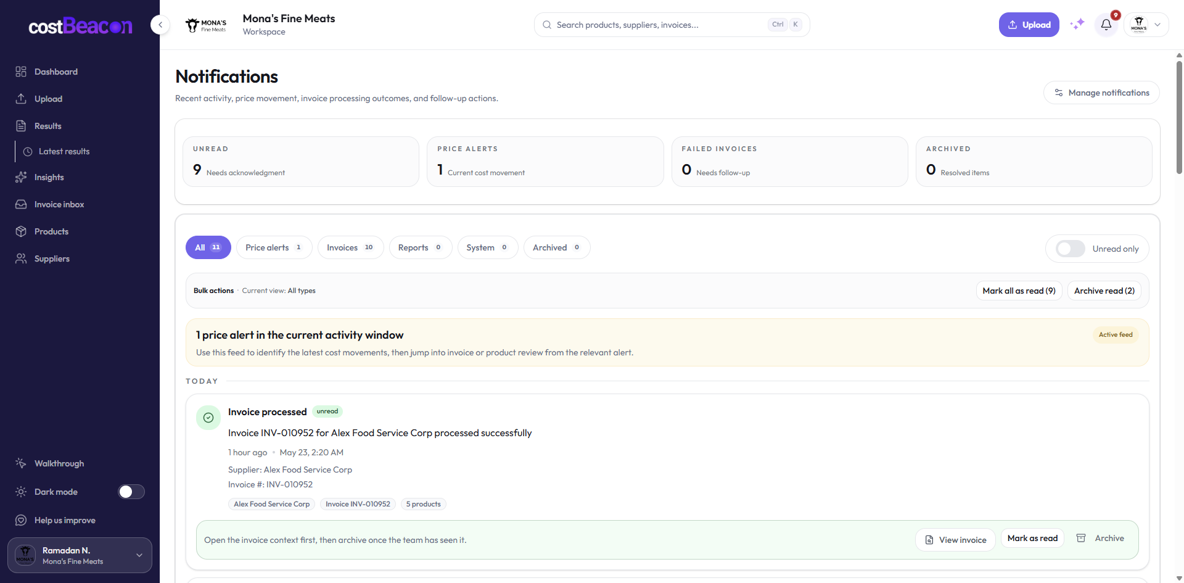Click 'Current view: All types' text

279,291
